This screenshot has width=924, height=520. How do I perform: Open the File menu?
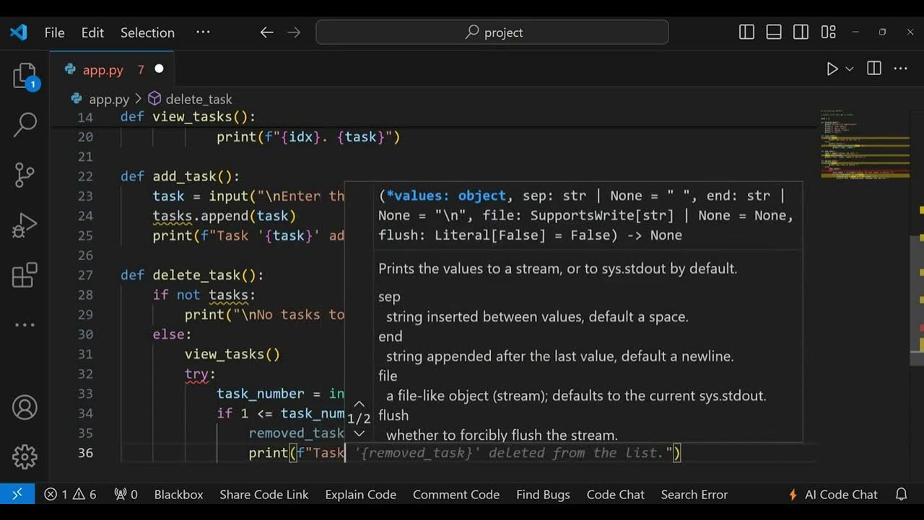coord(54,32)
